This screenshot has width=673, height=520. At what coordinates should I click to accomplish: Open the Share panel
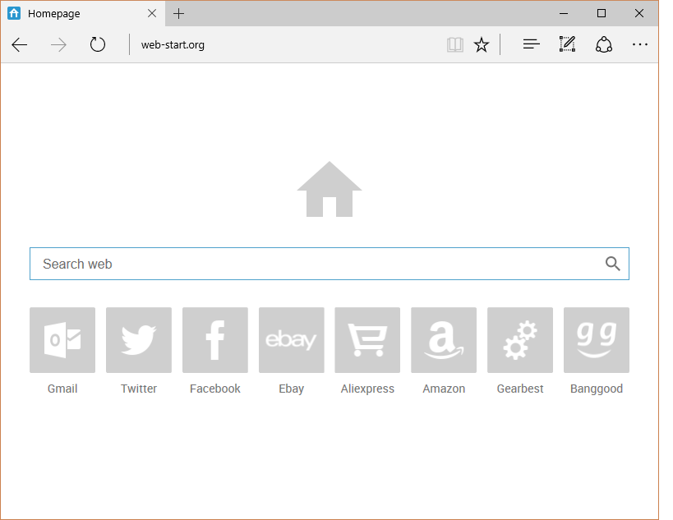point(604,45)
